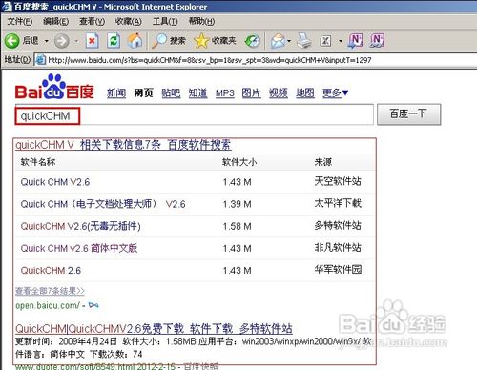Viewport: 477px width, 370px height.
Task: Open the 查看(V) menu
Action: point(92,22)
